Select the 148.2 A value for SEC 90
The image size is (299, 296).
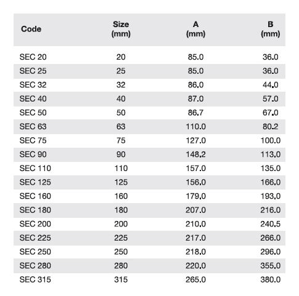pyautogui.click(x=195, y=154)
